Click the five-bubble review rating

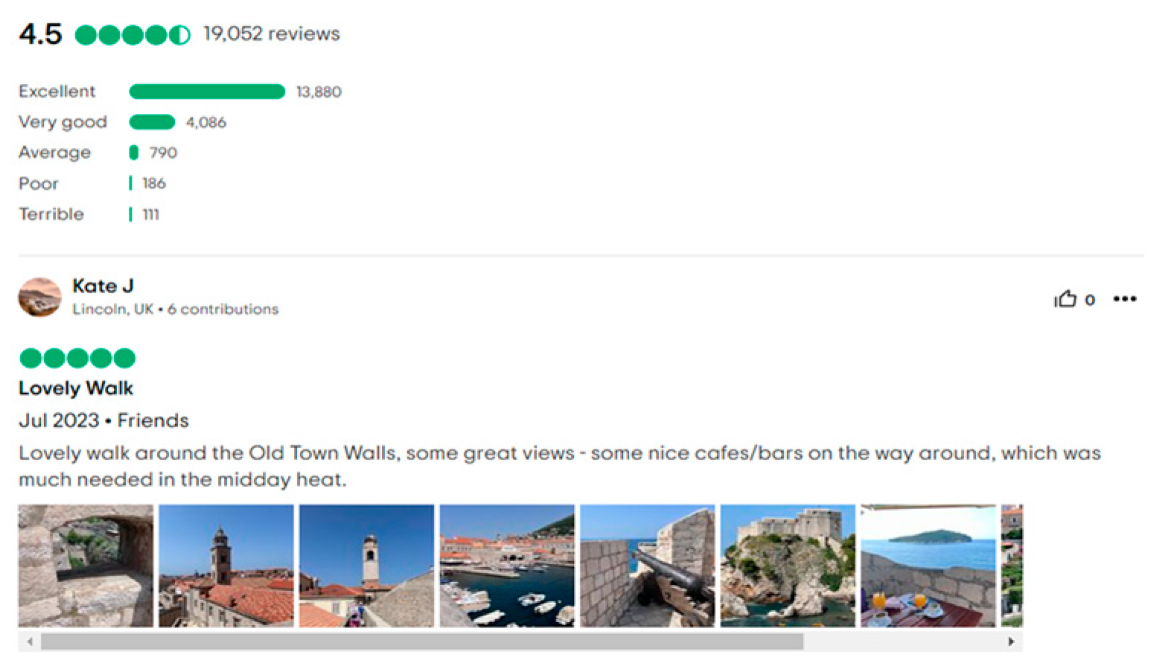point(77,358)
